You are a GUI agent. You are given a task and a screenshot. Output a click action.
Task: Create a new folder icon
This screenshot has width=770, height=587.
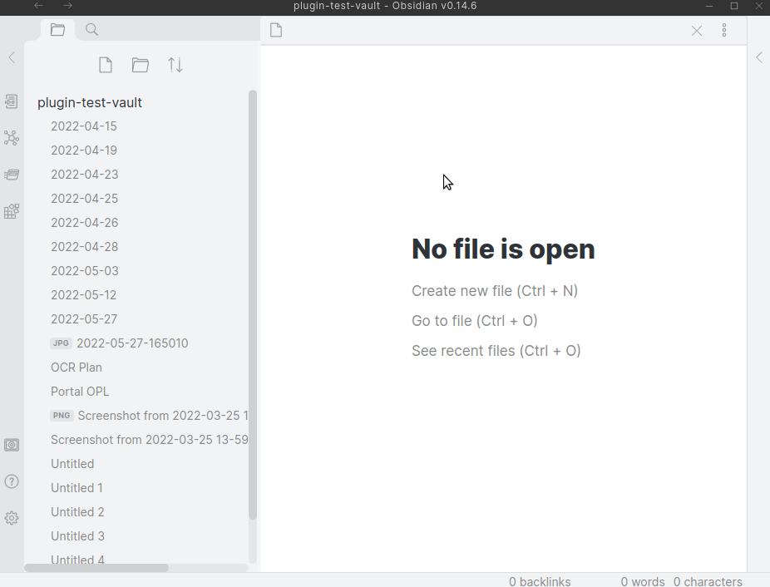click(141, 65)
